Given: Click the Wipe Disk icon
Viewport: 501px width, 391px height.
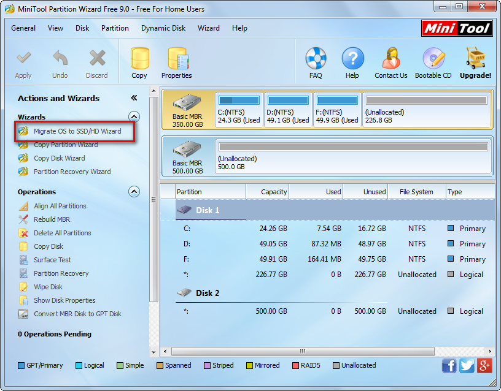Looking at the screenshot, I should pyautogui.click(x=23, y=287).
